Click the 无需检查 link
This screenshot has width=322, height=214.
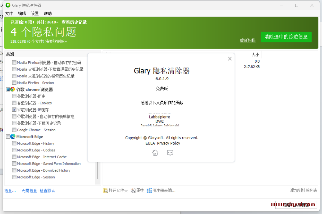[29, 191]
